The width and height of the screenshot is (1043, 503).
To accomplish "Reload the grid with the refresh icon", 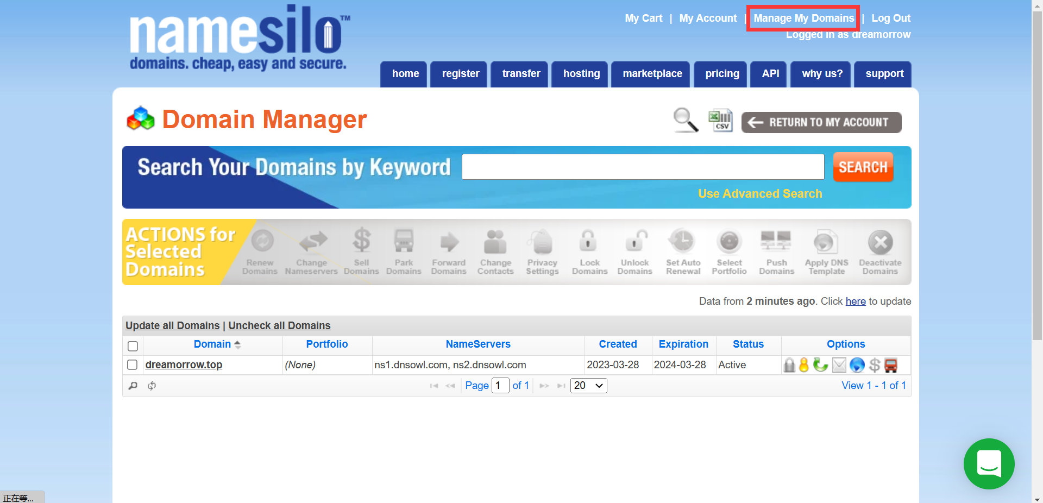I will (x=152, y=386).
